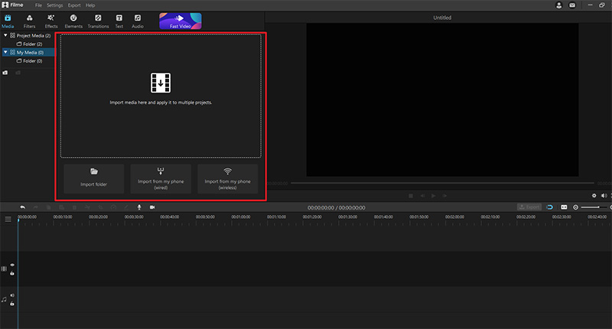Select Folder (2) under Project Media
The width and height of the screenshot is (612, 329).
29,44
